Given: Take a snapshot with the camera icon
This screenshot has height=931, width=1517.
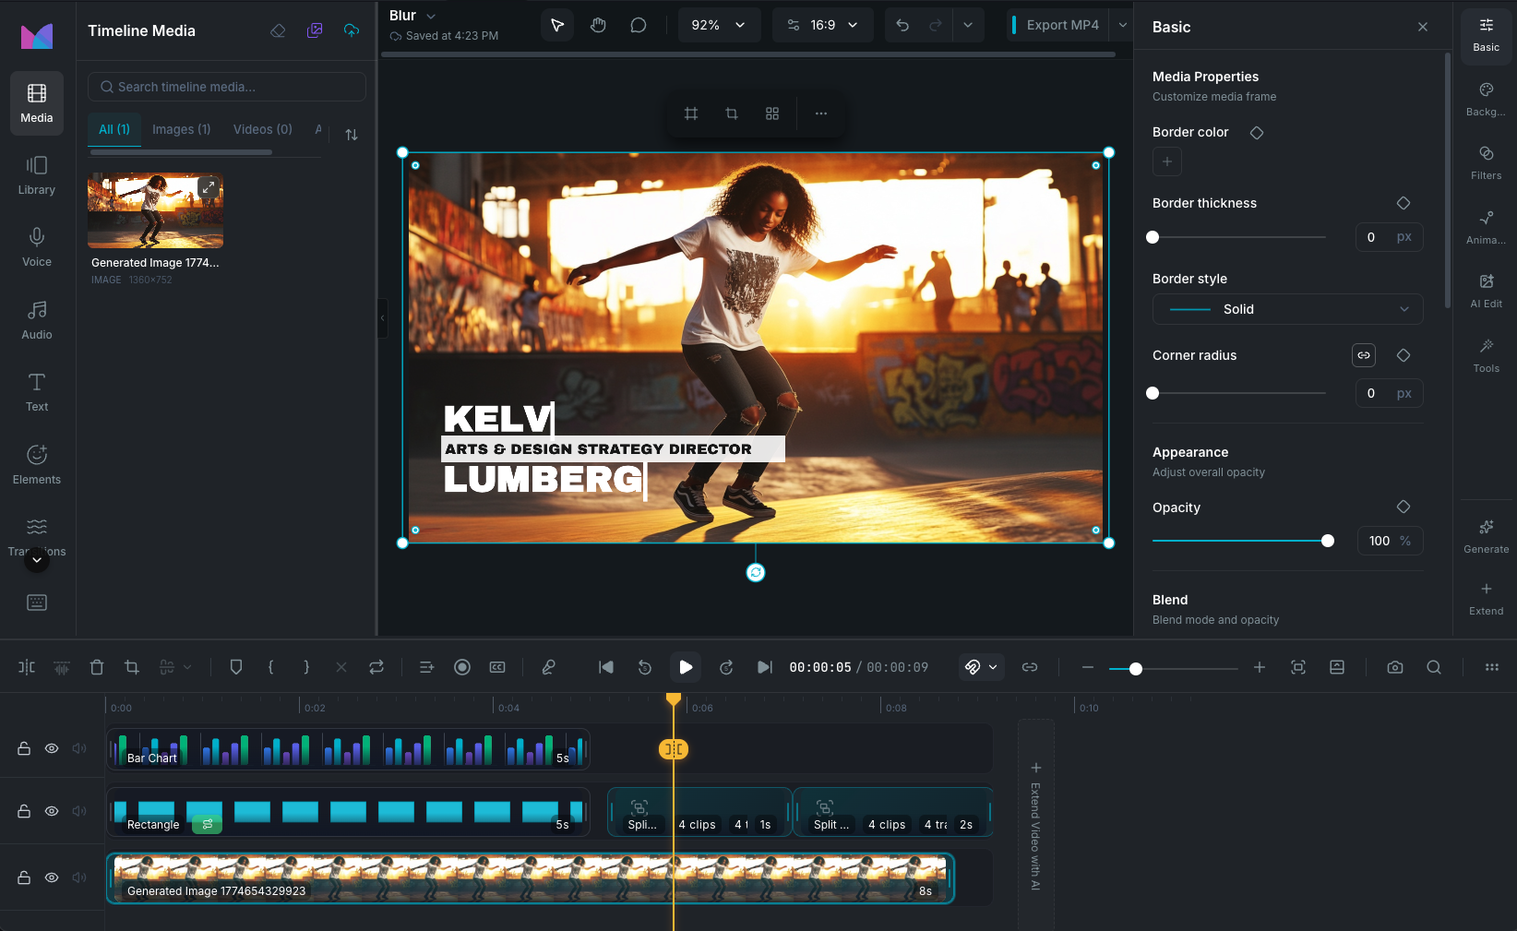Looking at the screenshot, I should (1394, 667).
